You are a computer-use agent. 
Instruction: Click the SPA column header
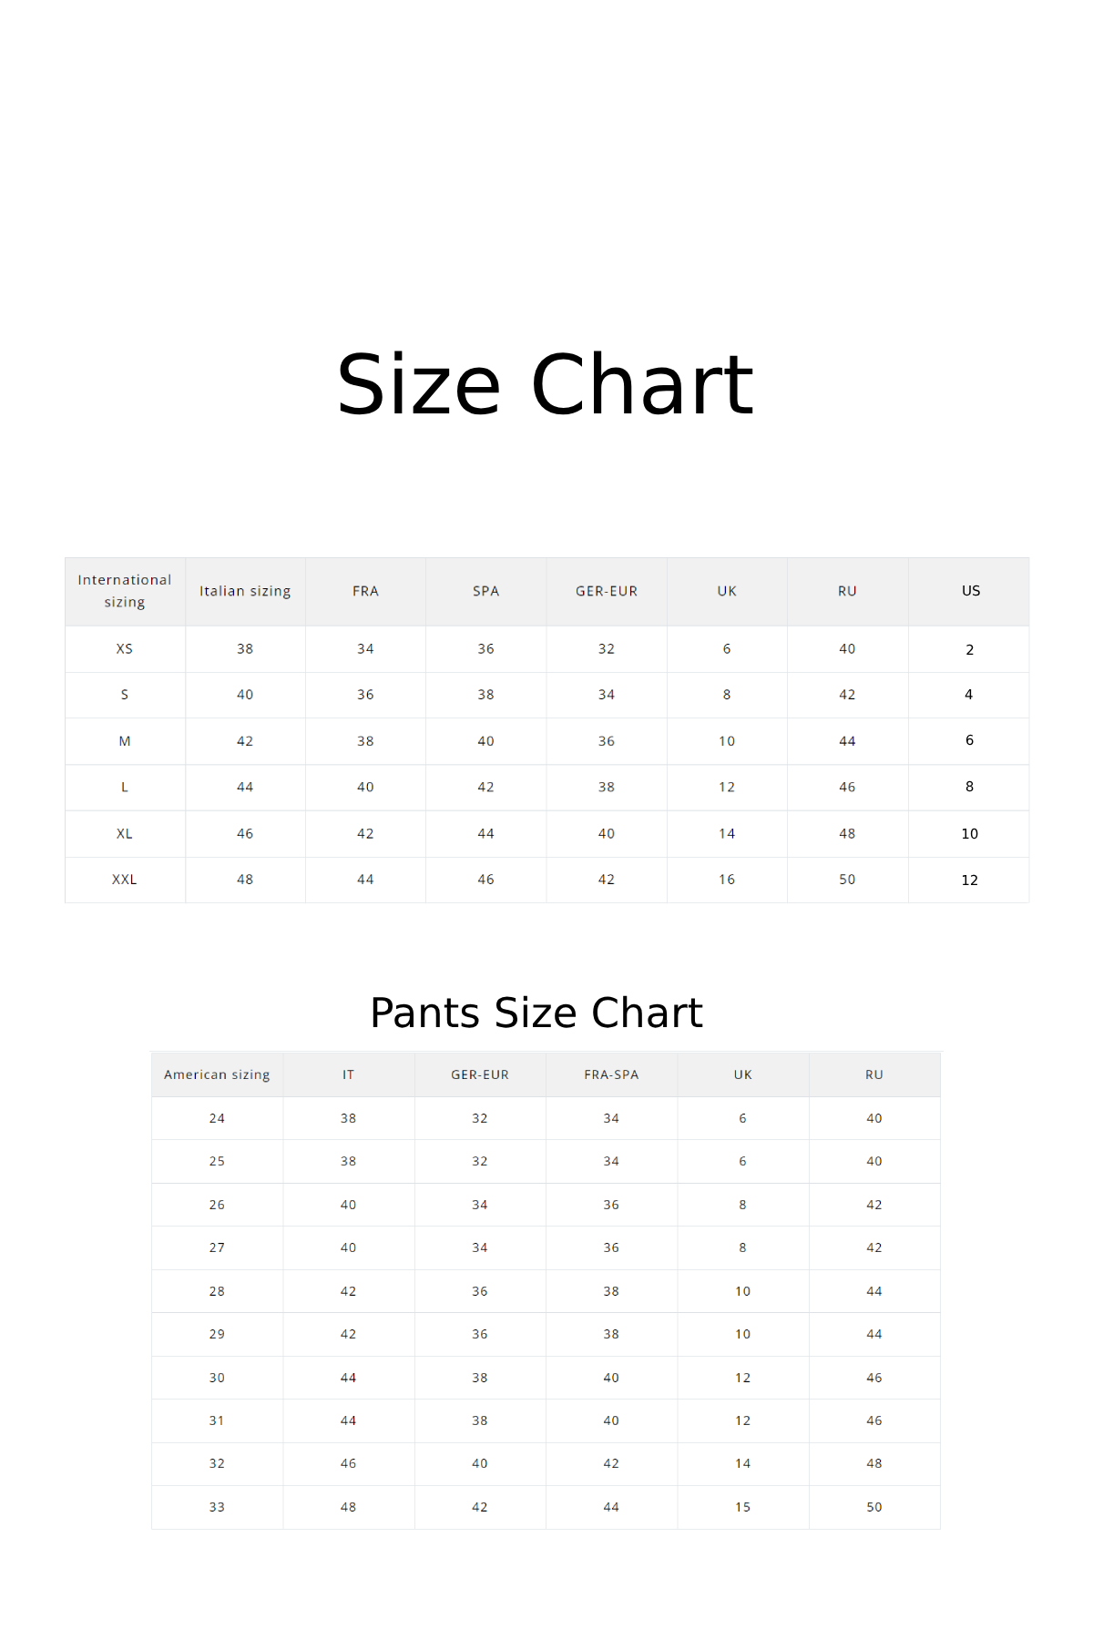[485, 591]
